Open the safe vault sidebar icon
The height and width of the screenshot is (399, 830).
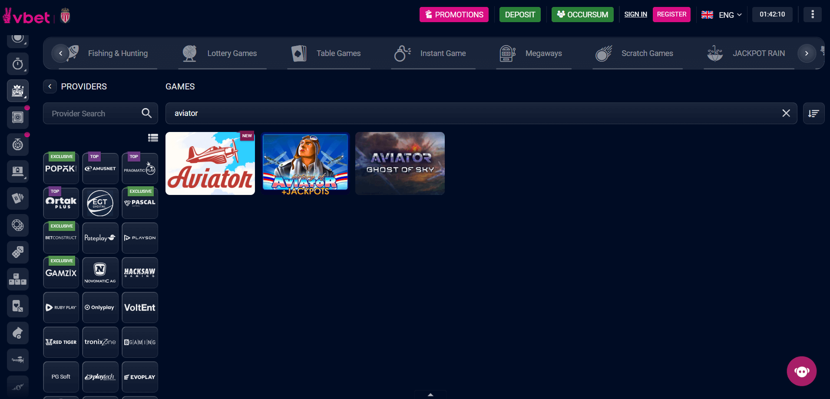point(18,118)
